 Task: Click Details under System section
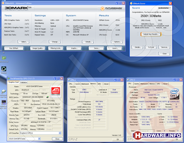coord(88,42)
